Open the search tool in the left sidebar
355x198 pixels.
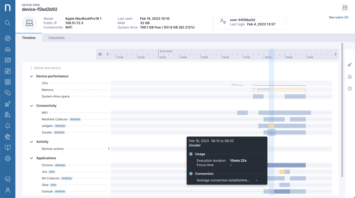(7, 23)
